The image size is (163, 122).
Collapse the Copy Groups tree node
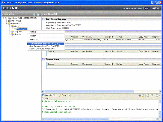7,24
